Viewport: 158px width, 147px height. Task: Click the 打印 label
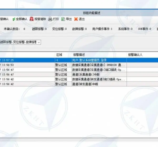tap(56, 19)
